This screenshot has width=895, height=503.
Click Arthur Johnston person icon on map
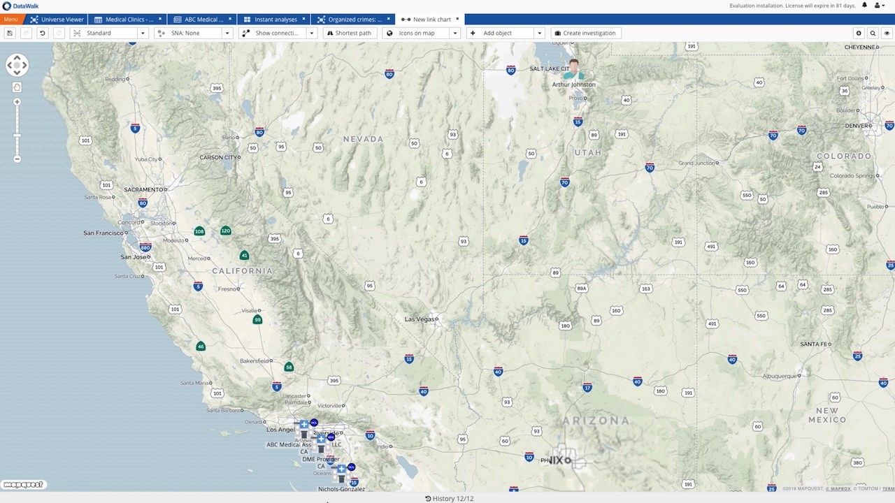pyautogui.click(x=574, y=70)
